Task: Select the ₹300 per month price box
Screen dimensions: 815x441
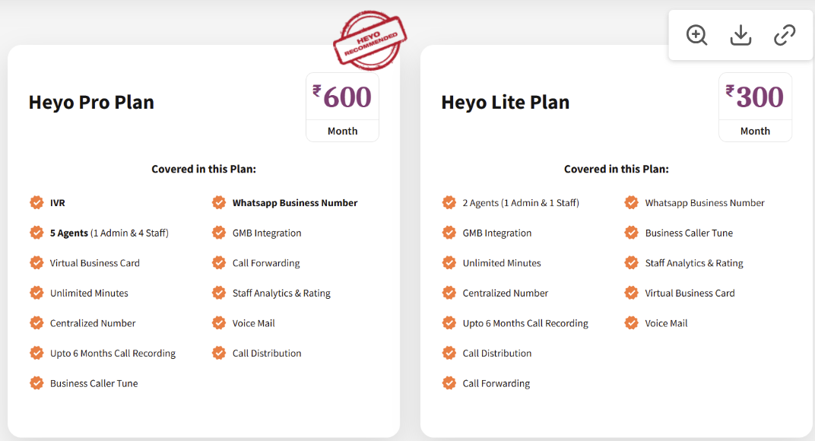Action: click(755, 107)
